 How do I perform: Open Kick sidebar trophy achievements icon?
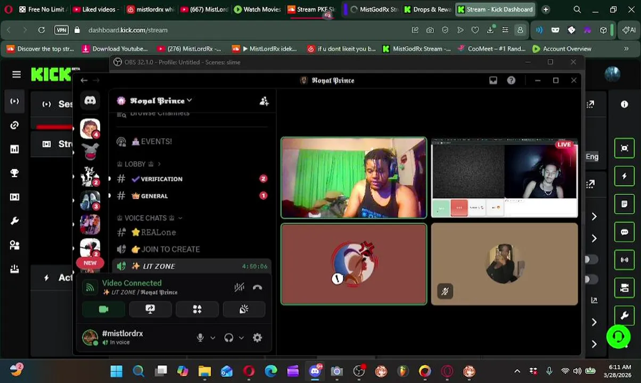point(14,173)
